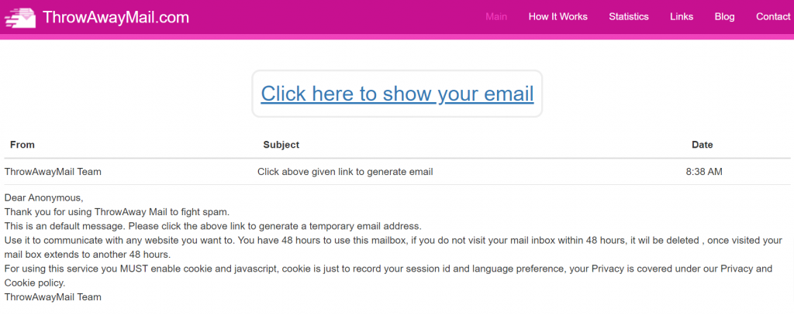794x315 pixels.
Task: Open the How It Works page
Action: coord(558,17)
